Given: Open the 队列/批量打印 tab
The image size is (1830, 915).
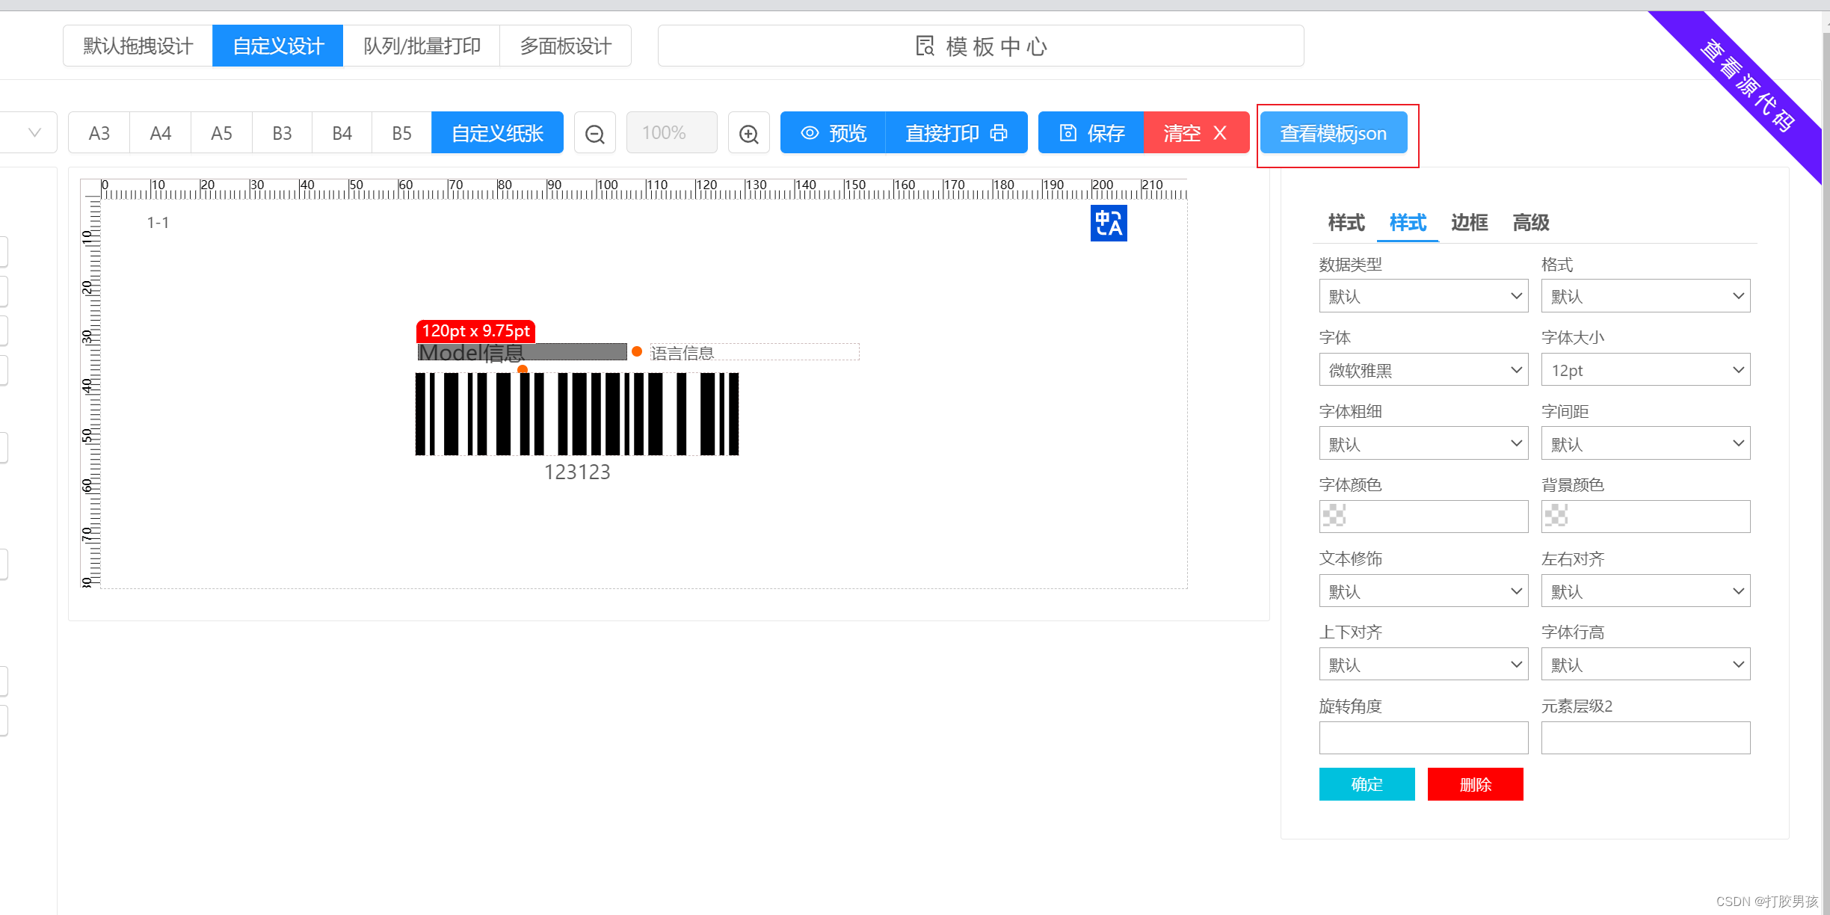Looking at the screenshot, I should tap(422, 46).
